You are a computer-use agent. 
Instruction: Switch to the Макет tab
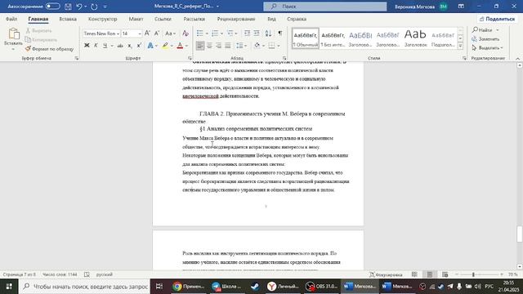pos(136,19)
